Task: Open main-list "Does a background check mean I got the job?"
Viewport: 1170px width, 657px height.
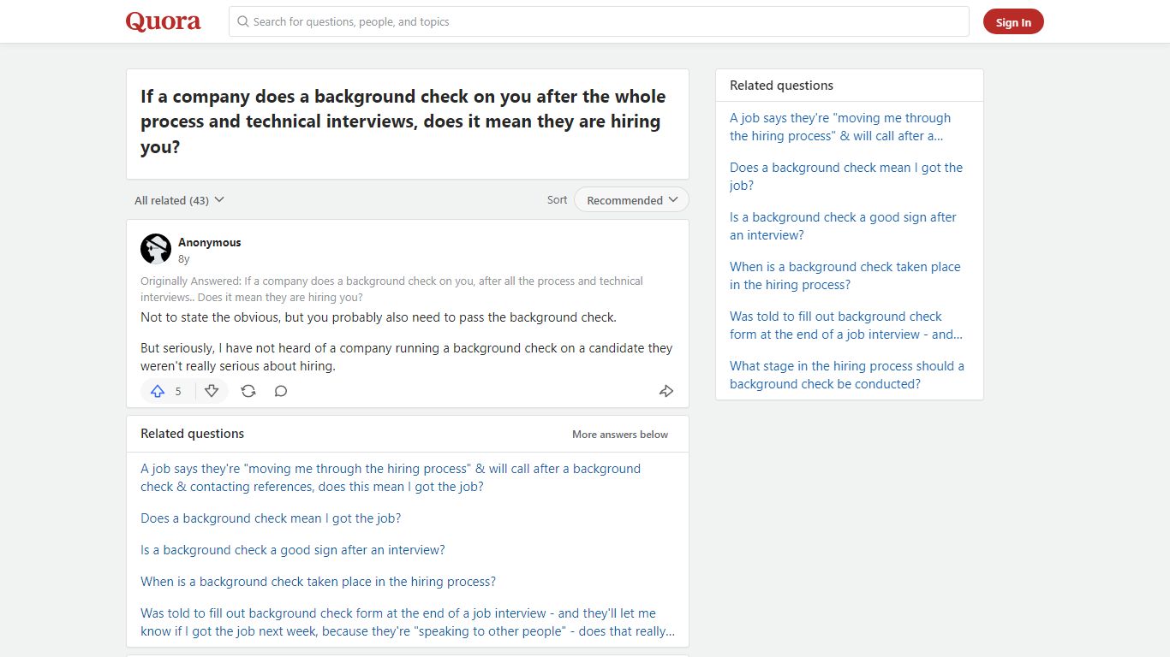Action: coord(271,518)
